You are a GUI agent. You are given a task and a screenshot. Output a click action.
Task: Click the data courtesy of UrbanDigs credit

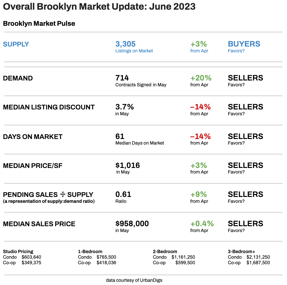click(134, 280)
